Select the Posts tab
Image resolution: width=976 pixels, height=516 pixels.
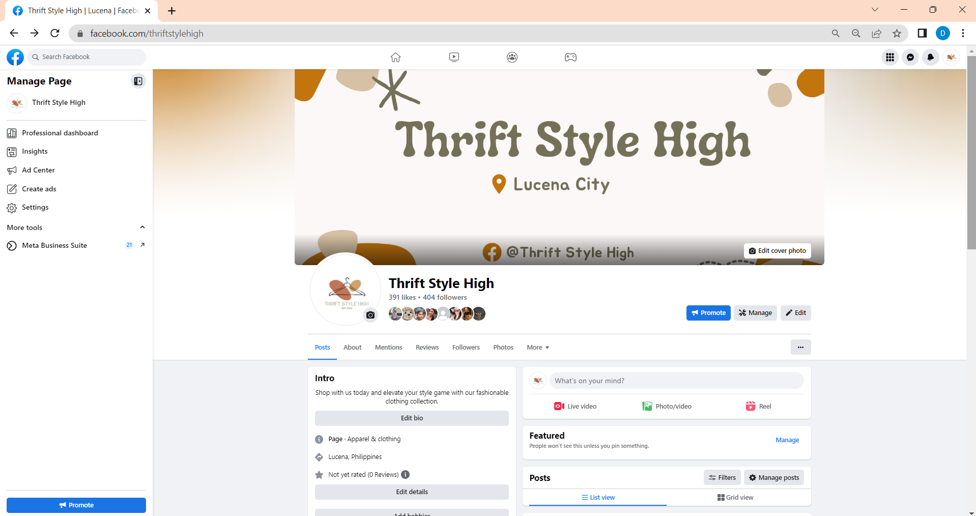[x=322, y=348]
